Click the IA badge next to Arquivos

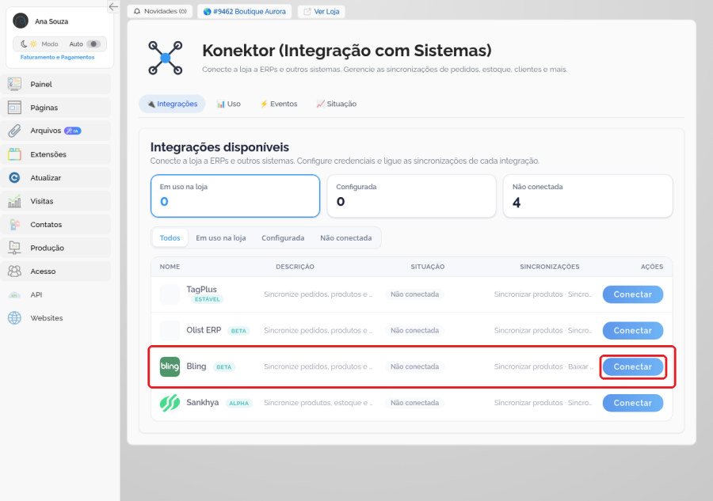pos(72,131)
